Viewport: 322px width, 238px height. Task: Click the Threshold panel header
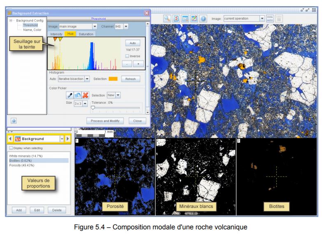(x=98, y=19)
